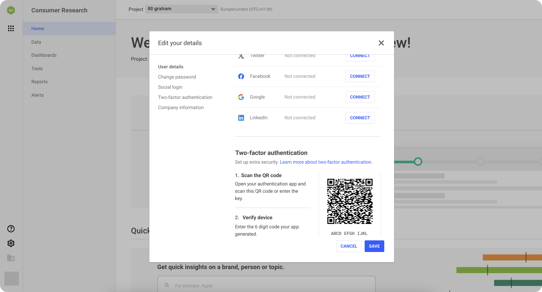This screenshot has height=292, width=542.
Task: Click the dark green bar in background chart
Action: coord(518,283)
